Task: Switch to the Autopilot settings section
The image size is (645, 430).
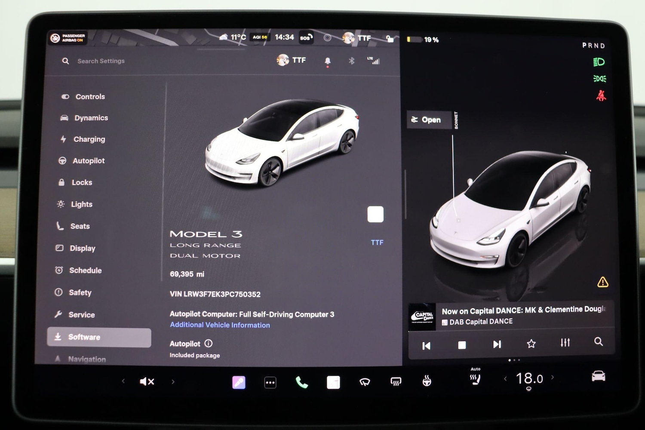Action: pyautogui.click(x=89, y=160)
